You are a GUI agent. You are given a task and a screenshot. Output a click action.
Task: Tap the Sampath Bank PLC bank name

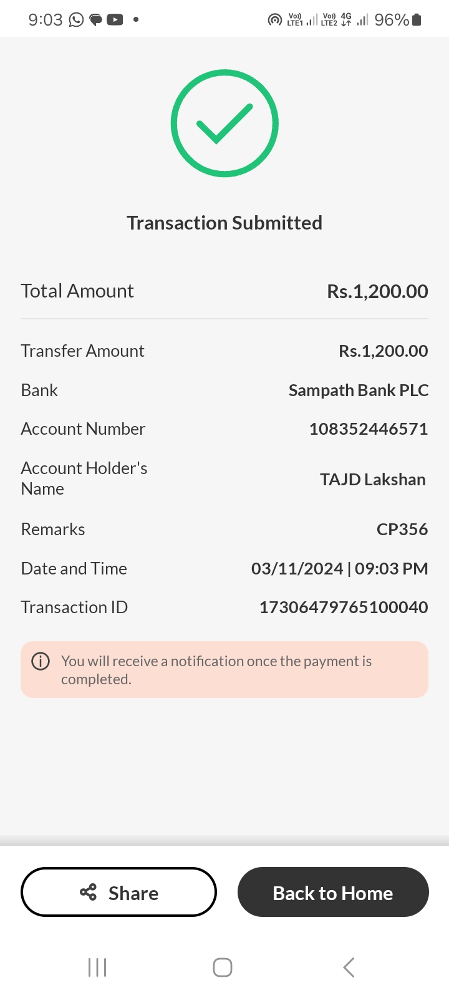pyautogui.click(x=359, y=390)
